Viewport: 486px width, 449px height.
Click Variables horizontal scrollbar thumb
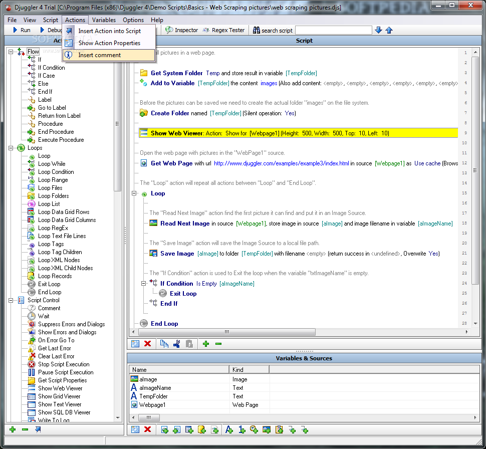click(x=148, y=417)
